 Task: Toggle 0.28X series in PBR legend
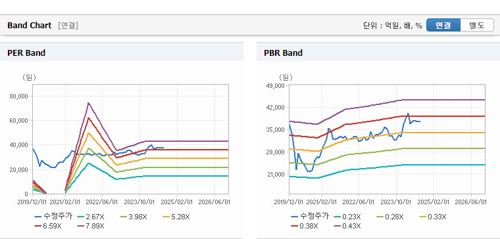390,217
